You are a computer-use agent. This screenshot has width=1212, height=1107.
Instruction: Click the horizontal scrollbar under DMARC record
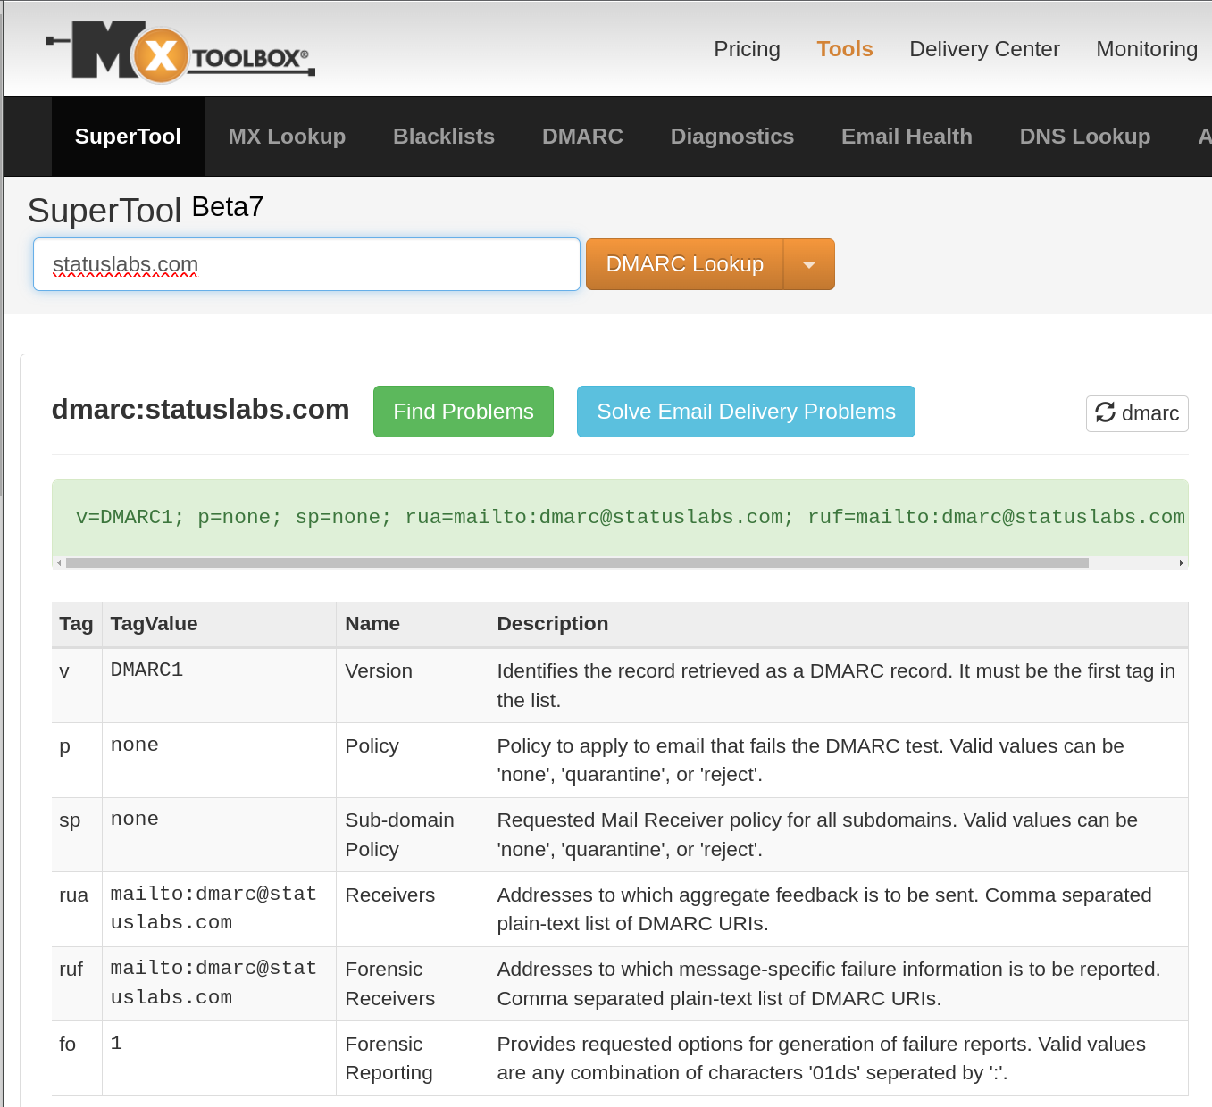pos(577,563)
